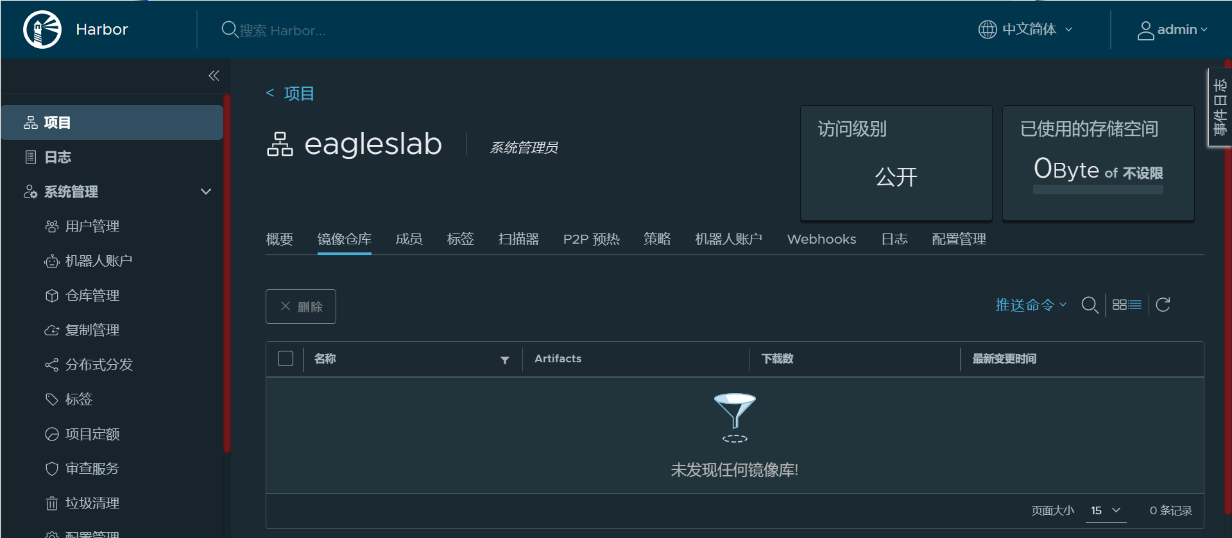Open 配置管理 tab

click(x=959, y=239)
